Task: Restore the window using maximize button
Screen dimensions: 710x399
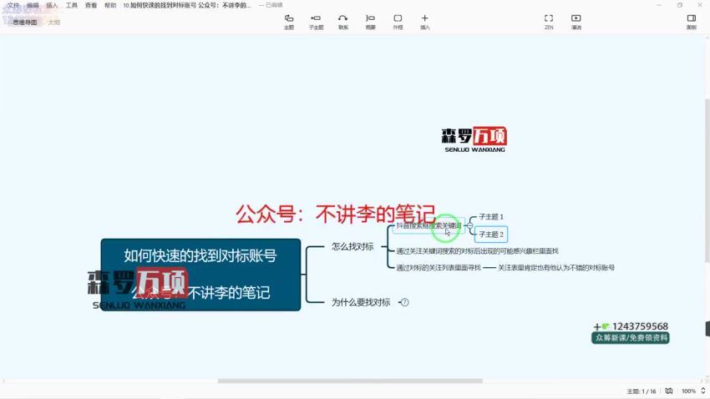Action: (680, 5)
